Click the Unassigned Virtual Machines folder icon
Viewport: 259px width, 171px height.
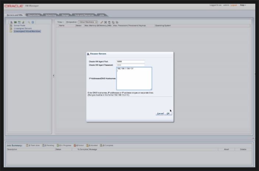coord(11,31)
